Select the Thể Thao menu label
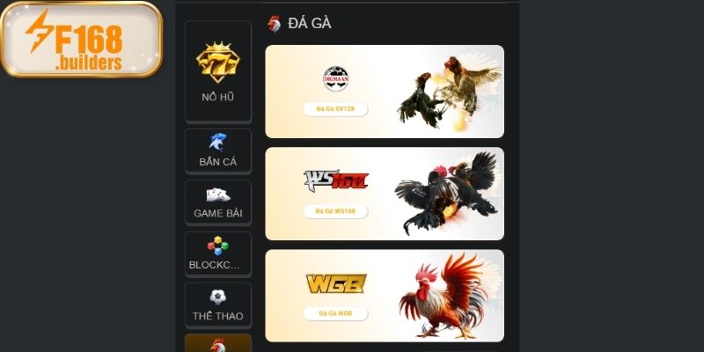 [217, 316]
